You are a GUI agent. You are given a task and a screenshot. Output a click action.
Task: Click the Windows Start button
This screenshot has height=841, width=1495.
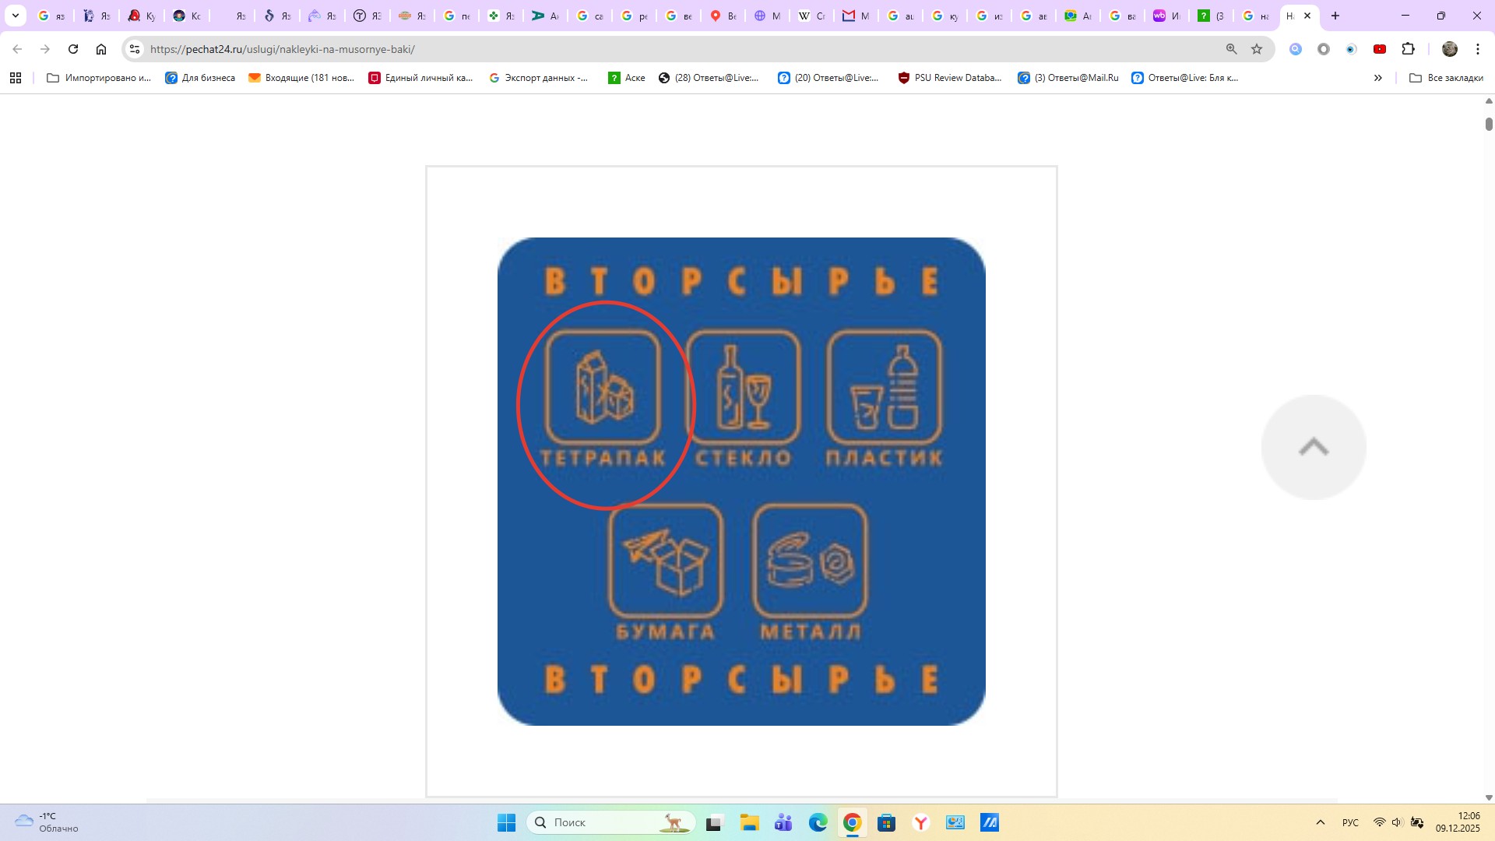[506, 822]
